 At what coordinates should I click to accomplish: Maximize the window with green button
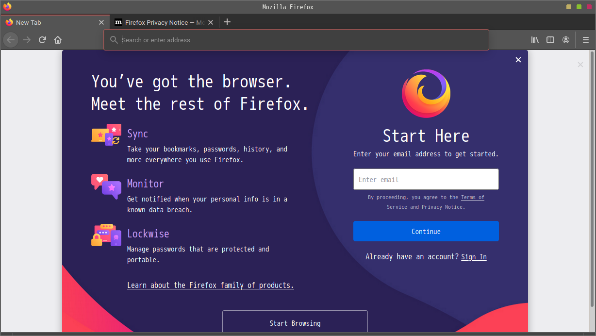pyautogui.click(x=579, y=7)
